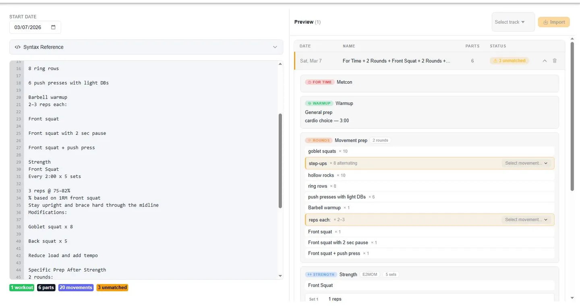Click the FOR TIME tag on Metcon
Screen dimensions: 580x307
pos(319,82)
